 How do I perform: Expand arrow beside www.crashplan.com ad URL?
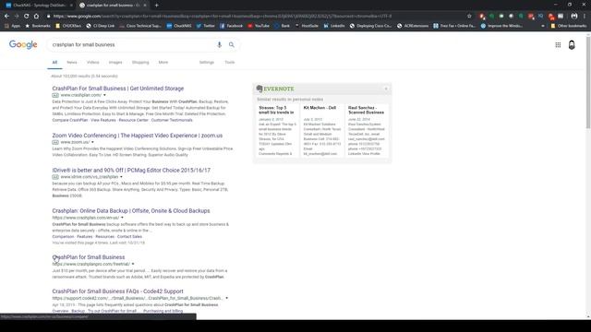tap(104, 95)
